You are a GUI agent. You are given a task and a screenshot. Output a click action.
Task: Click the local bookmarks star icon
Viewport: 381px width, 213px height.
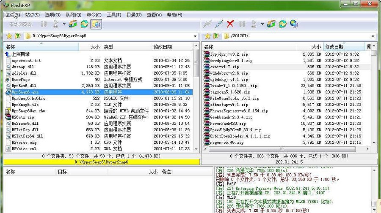pos(9,36)
